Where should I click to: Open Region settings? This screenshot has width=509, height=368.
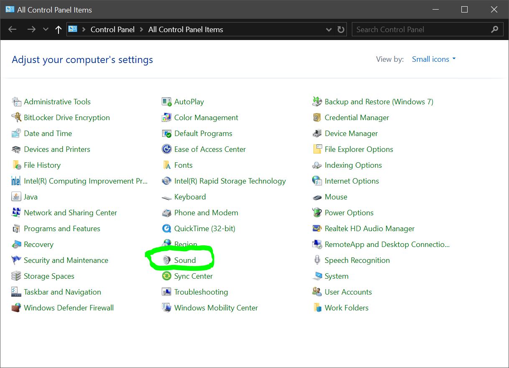point(186,244)
